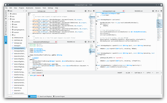
Task: Expand the autotests folder
Action: pyautogui.click(x=11, y=22)
